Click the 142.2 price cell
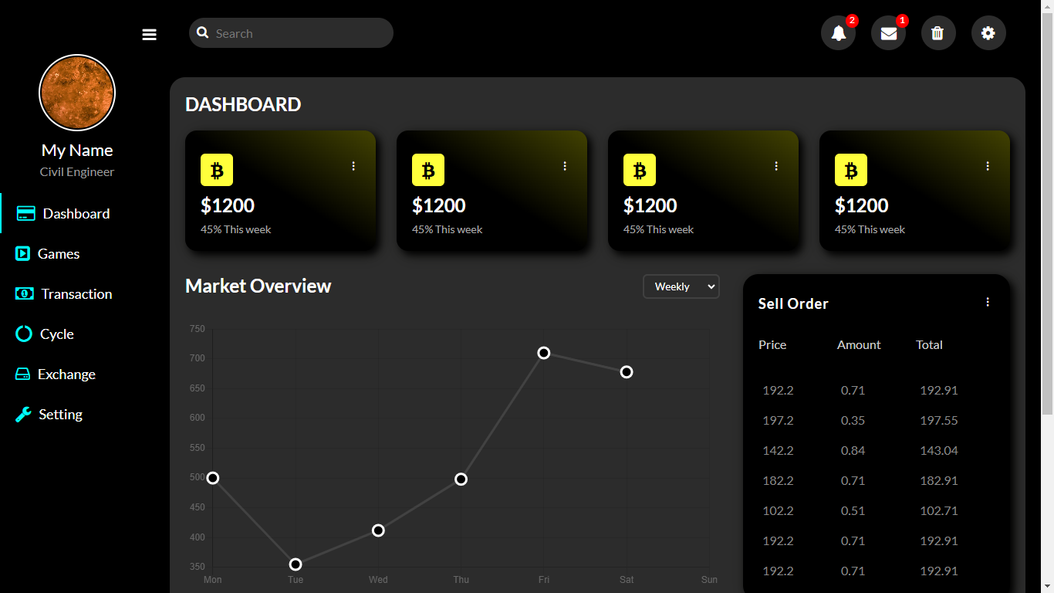The height and width of the screenshot is (593, 1054). [778, 451]
